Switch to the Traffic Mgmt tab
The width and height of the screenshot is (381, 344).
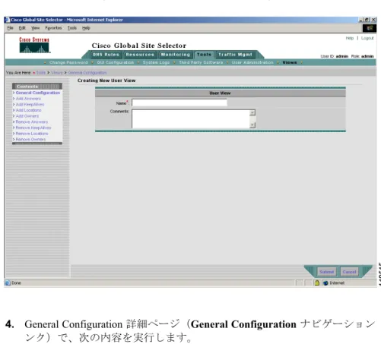click(235, 55)
